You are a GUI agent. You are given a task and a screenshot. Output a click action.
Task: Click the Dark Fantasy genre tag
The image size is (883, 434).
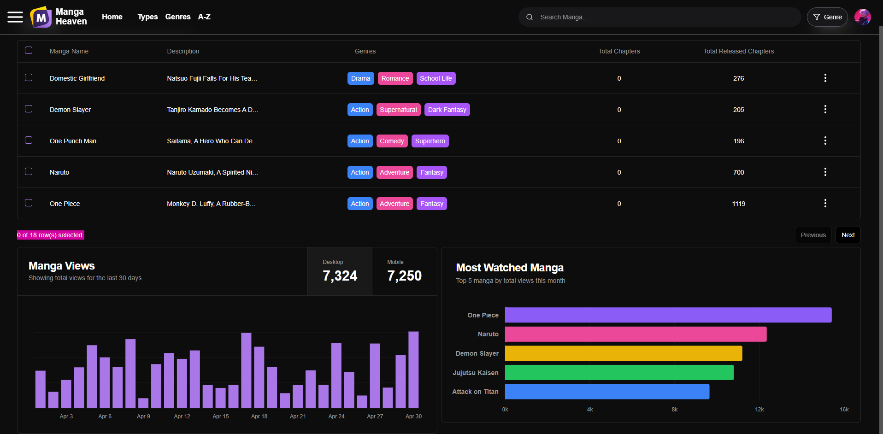pos(447,110)
